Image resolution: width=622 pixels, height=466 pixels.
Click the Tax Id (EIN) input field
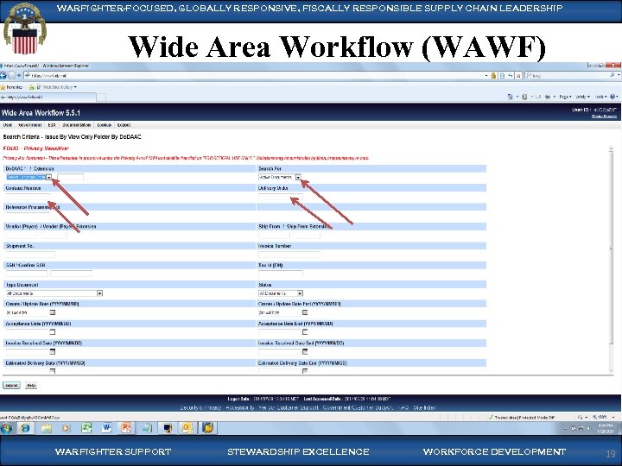(x=281, y=274)
